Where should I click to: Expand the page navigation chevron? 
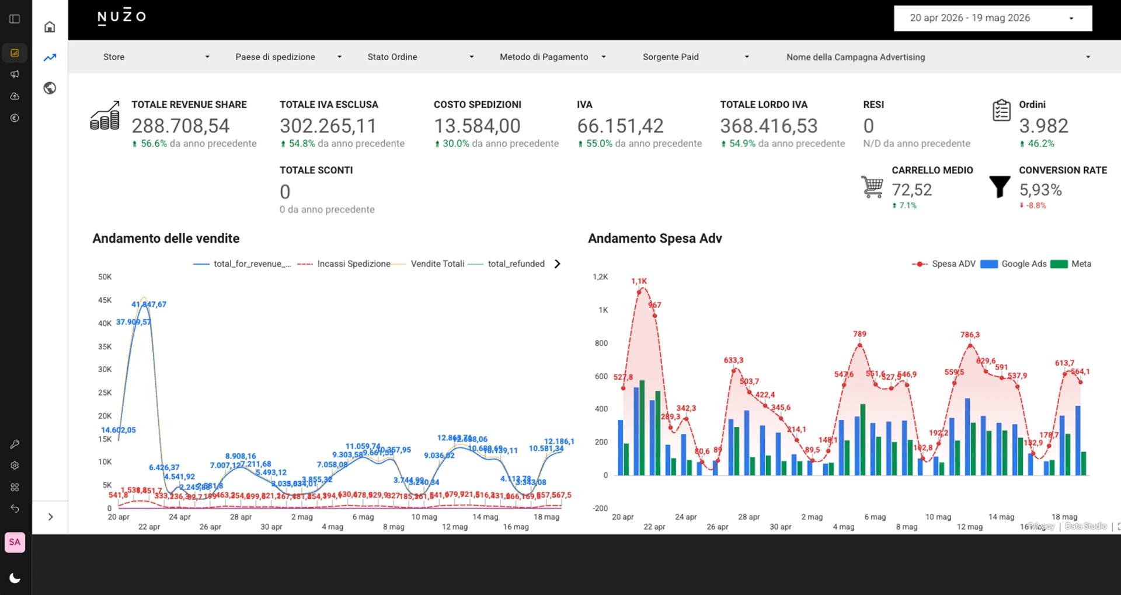pos(50,517)
